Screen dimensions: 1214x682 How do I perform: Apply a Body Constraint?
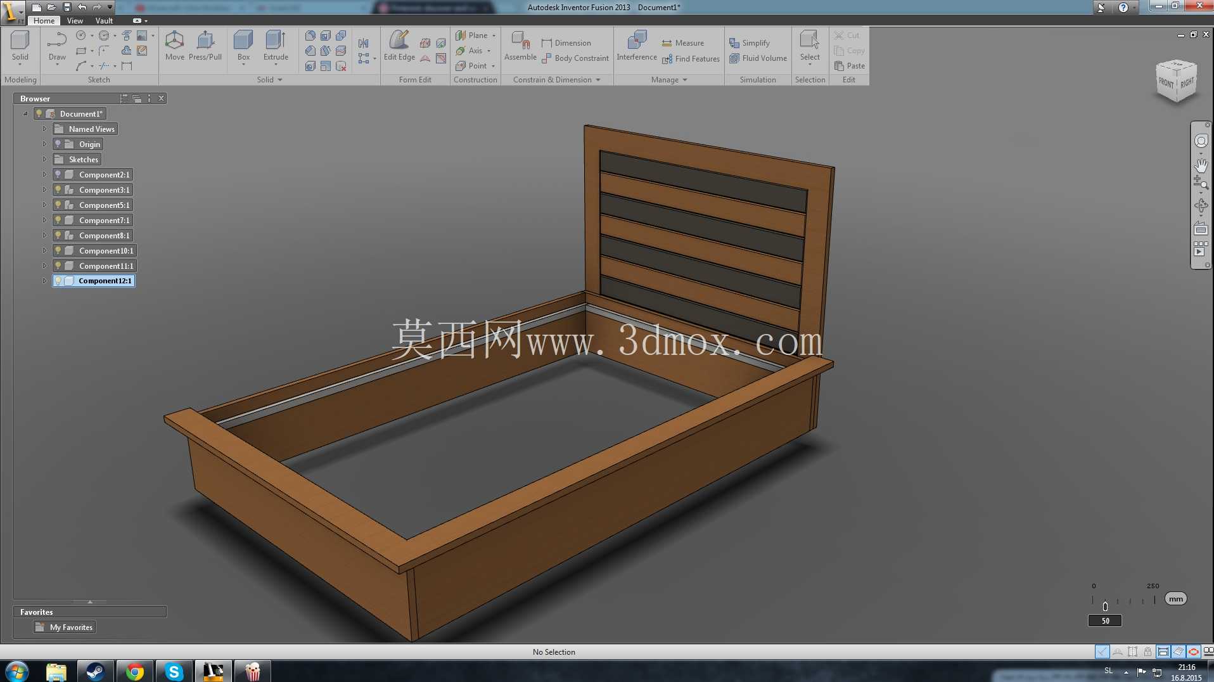(575, 58)
